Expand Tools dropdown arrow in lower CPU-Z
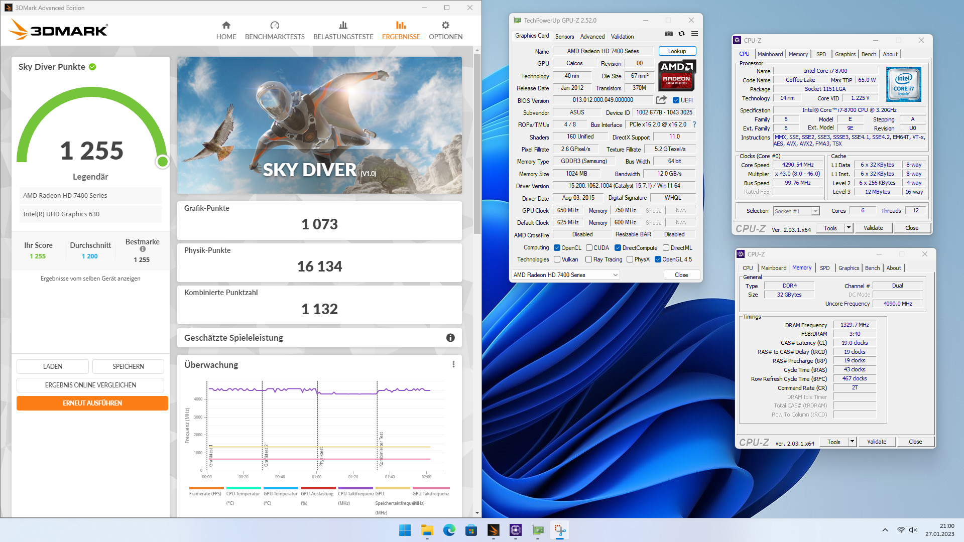 tap(852, 442)
